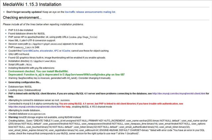
Task: Select the 'MediaWiki 1.15.3 Installation' heading
Action: click(32, 4)
